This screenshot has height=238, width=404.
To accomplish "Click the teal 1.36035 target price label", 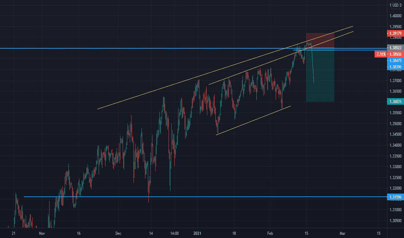I will [x=395, y=101].
